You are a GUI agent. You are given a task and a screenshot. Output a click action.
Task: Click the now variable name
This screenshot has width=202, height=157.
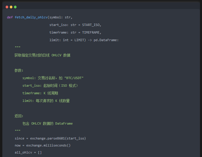click(18, 146)
